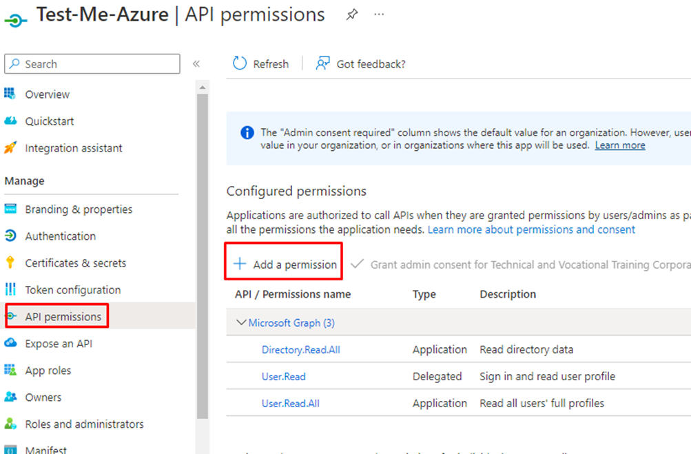Open the User.Read permission link
The height and width of the screenshot is (454, 691).
(283, 377)
